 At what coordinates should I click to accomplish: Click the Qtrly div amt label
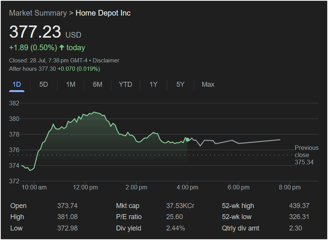click(241, 228)
